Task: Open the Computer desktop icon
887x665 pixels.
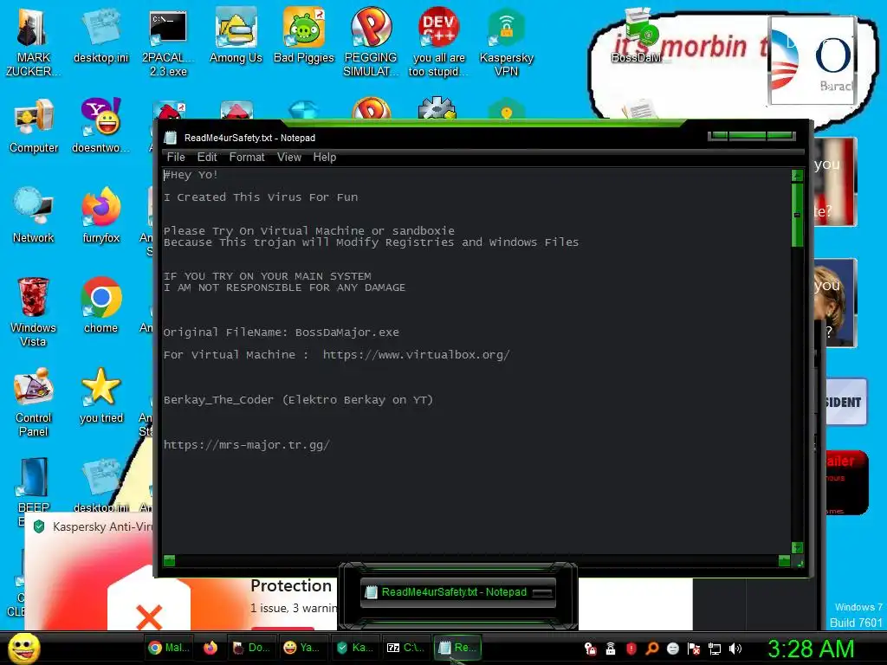Action: click(34, 126)
